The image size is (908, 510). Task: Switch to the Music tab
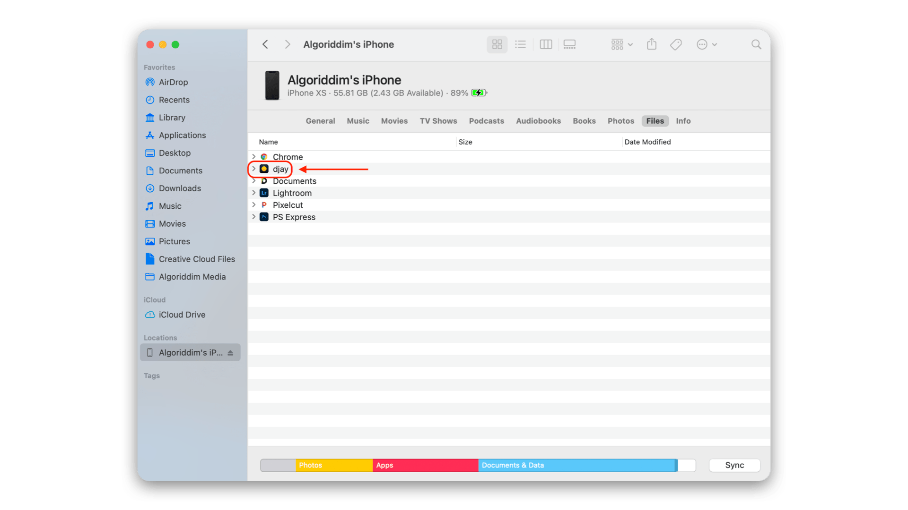click(358, 121)
